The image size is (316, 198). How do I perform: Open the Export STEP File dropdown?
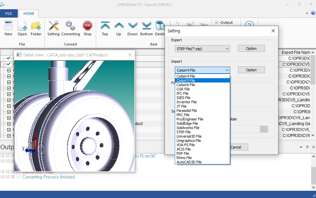click(x=202, y=49)
